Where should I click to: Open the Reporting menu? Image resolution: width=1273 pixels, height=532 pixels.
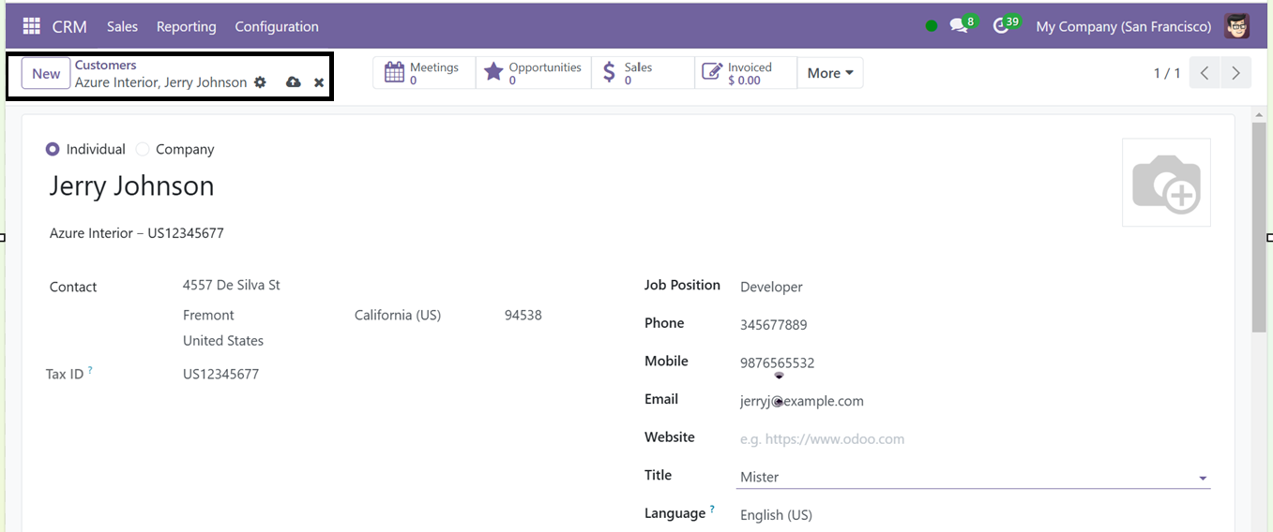click(x=186, y=26)
